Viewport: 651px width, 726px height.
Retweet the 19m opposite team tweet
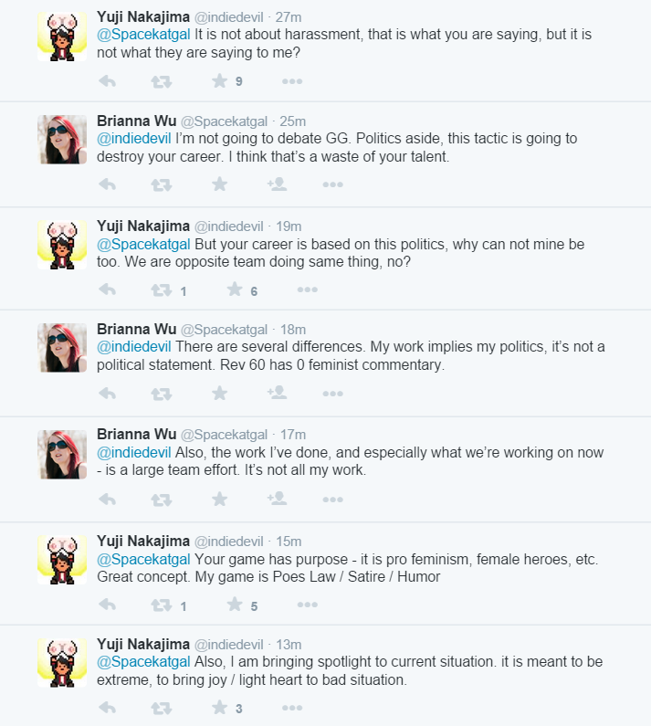click(161, 289)
